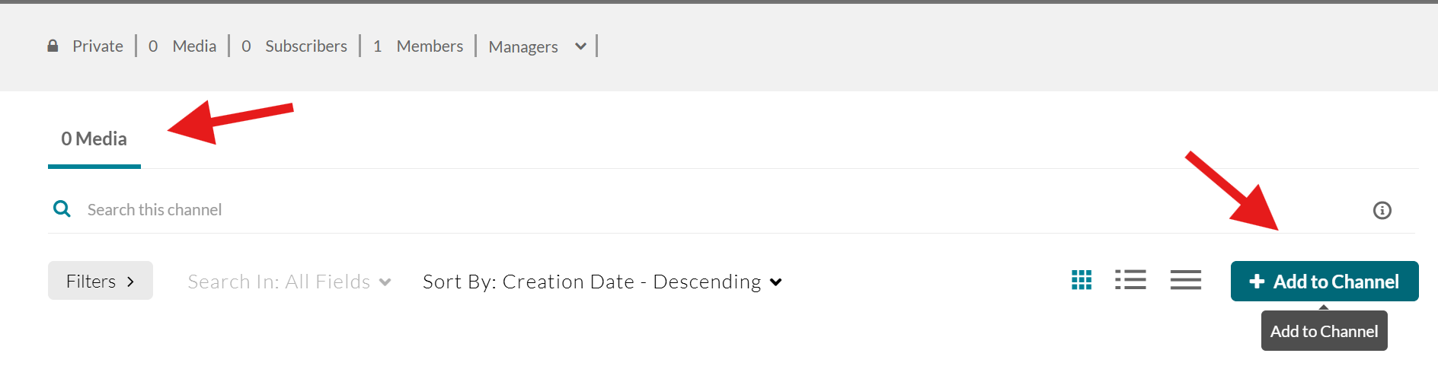Open the 1 Members link
Screen dimensions: 1438x366
click(418, 46)
